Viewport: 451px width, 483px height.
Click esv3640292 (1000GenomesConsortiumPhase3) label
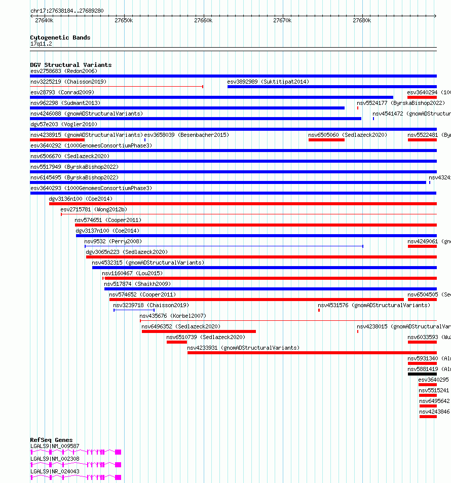click(x=91, y=145)
